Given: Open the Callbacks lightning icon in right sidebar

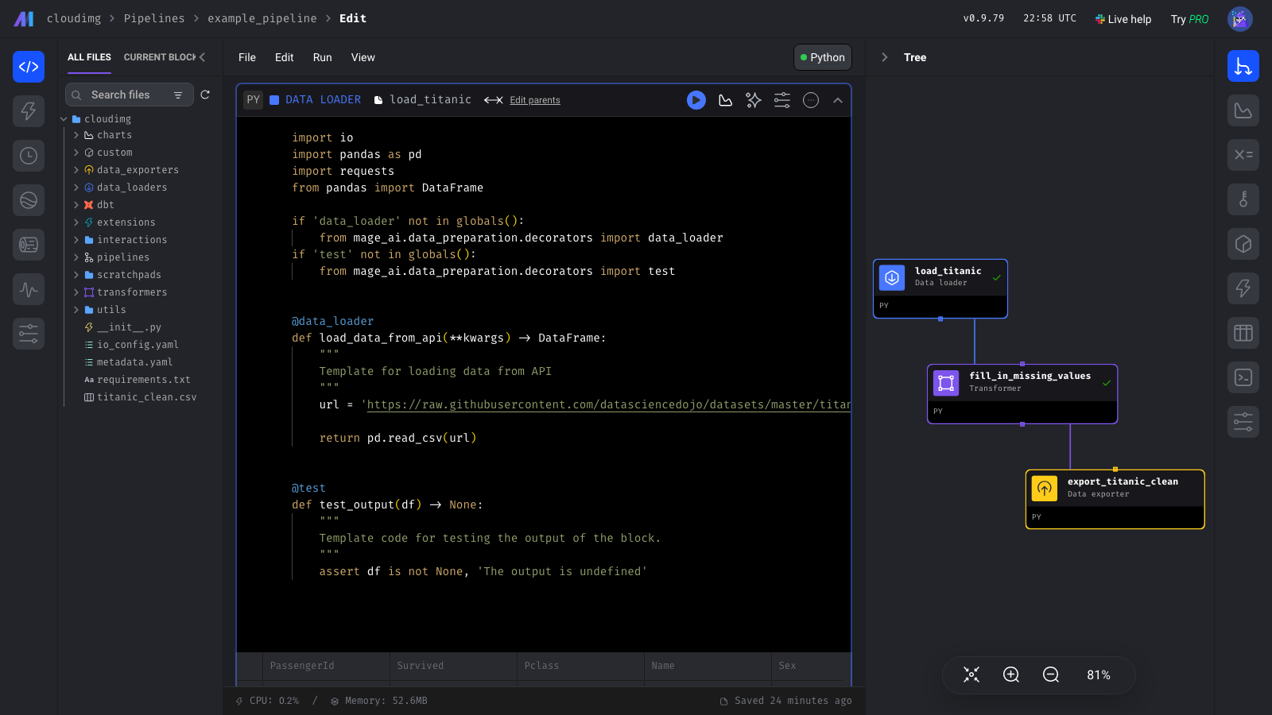Looking at the screenshot, I should 1243,288.
